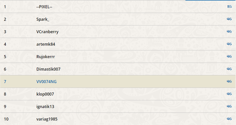Click the blue tab underline above the score column
This screenshot has width=236, height=125.
[211, 0]
